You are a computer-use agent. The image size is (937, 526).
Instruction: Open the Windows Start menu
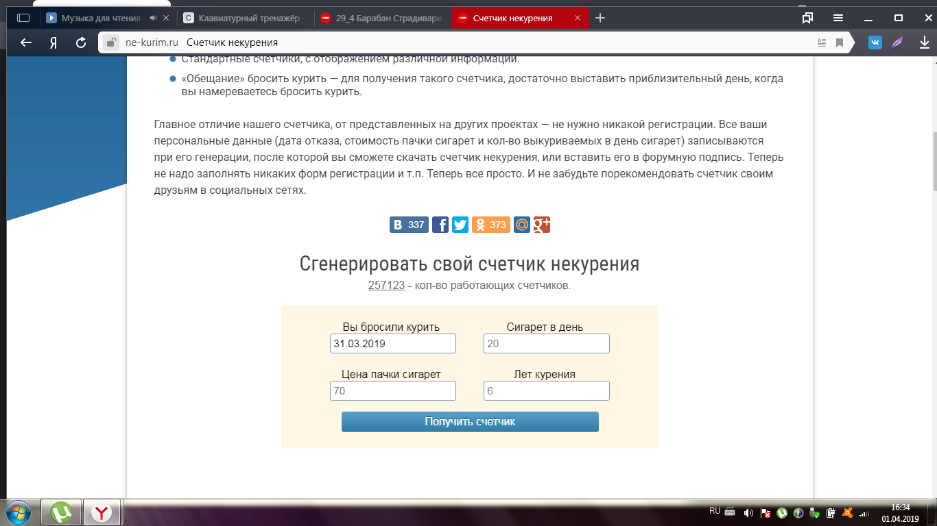tap(19, 512)
